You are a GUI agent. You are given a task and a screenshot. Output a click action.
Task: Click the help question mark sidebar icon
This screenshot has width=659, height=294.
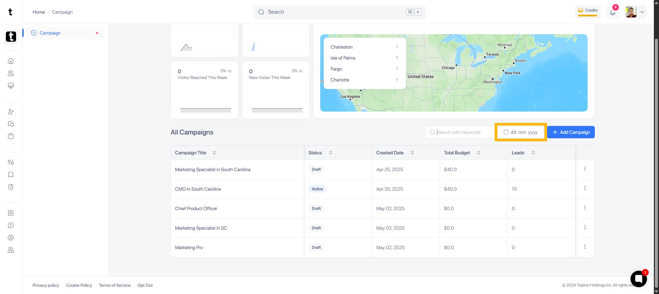[11, 225]
